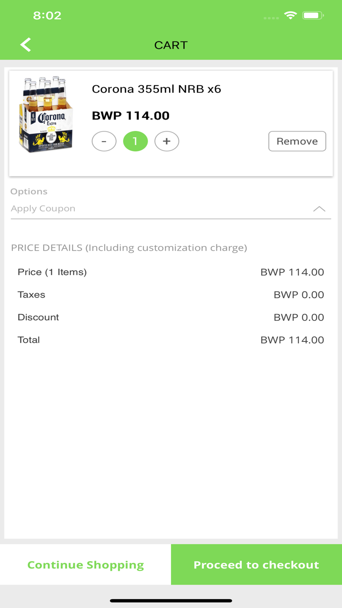This screenshot has height=608, width=342.
Task: Select the Price (1 Items) row label
Action: click(x=52, y=272)
